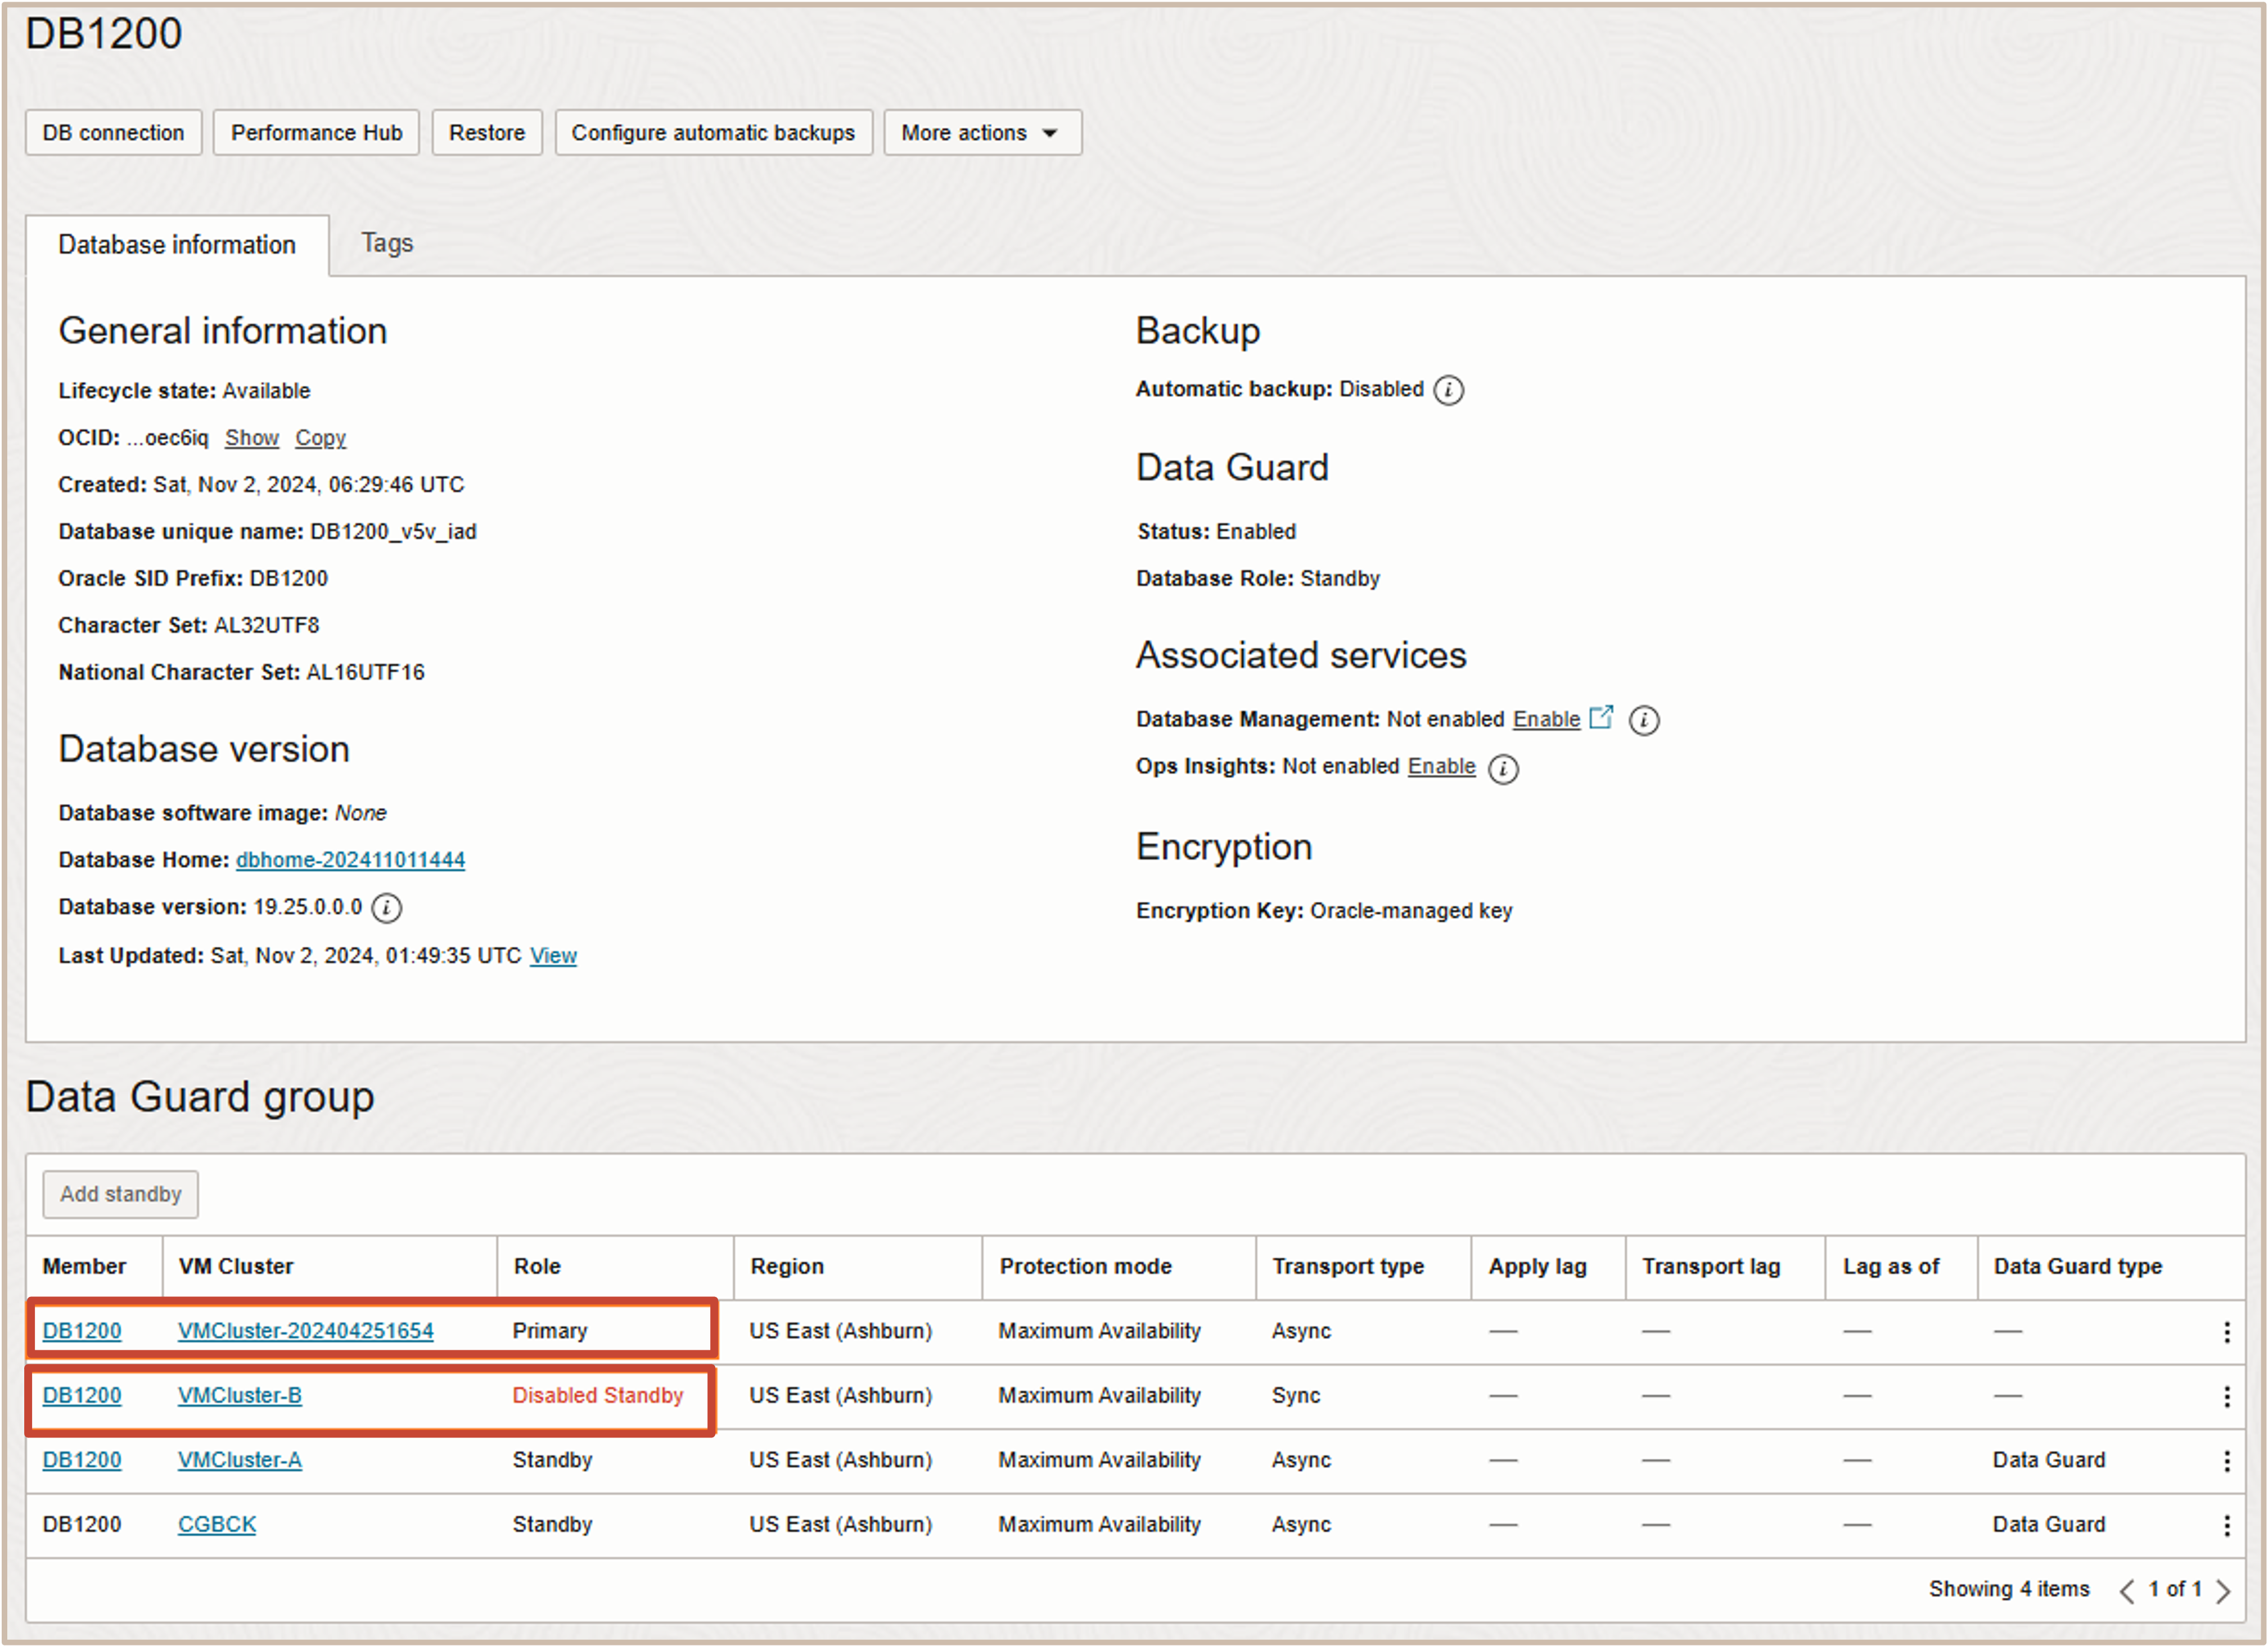This screenshot has width=2268, height=1646.
Task: Click info icon beside Automatic backup
Action: pyautogui.click(x=1448, y=390)
